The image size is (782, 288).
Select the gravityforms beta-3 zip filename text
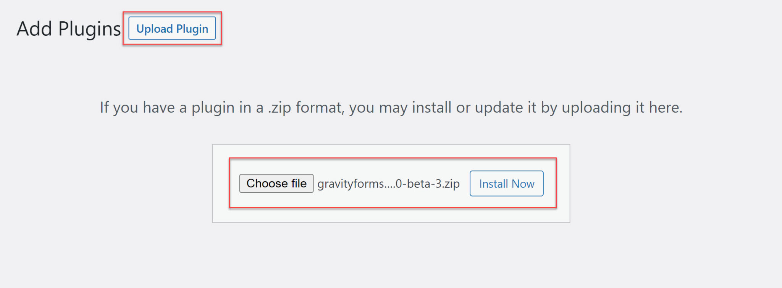click(388, 183)
